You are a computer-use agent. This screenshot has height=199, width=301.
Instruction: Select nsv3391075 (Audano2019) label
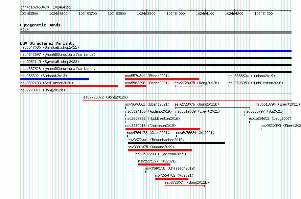pyautogui.click(x=151, y=147)
